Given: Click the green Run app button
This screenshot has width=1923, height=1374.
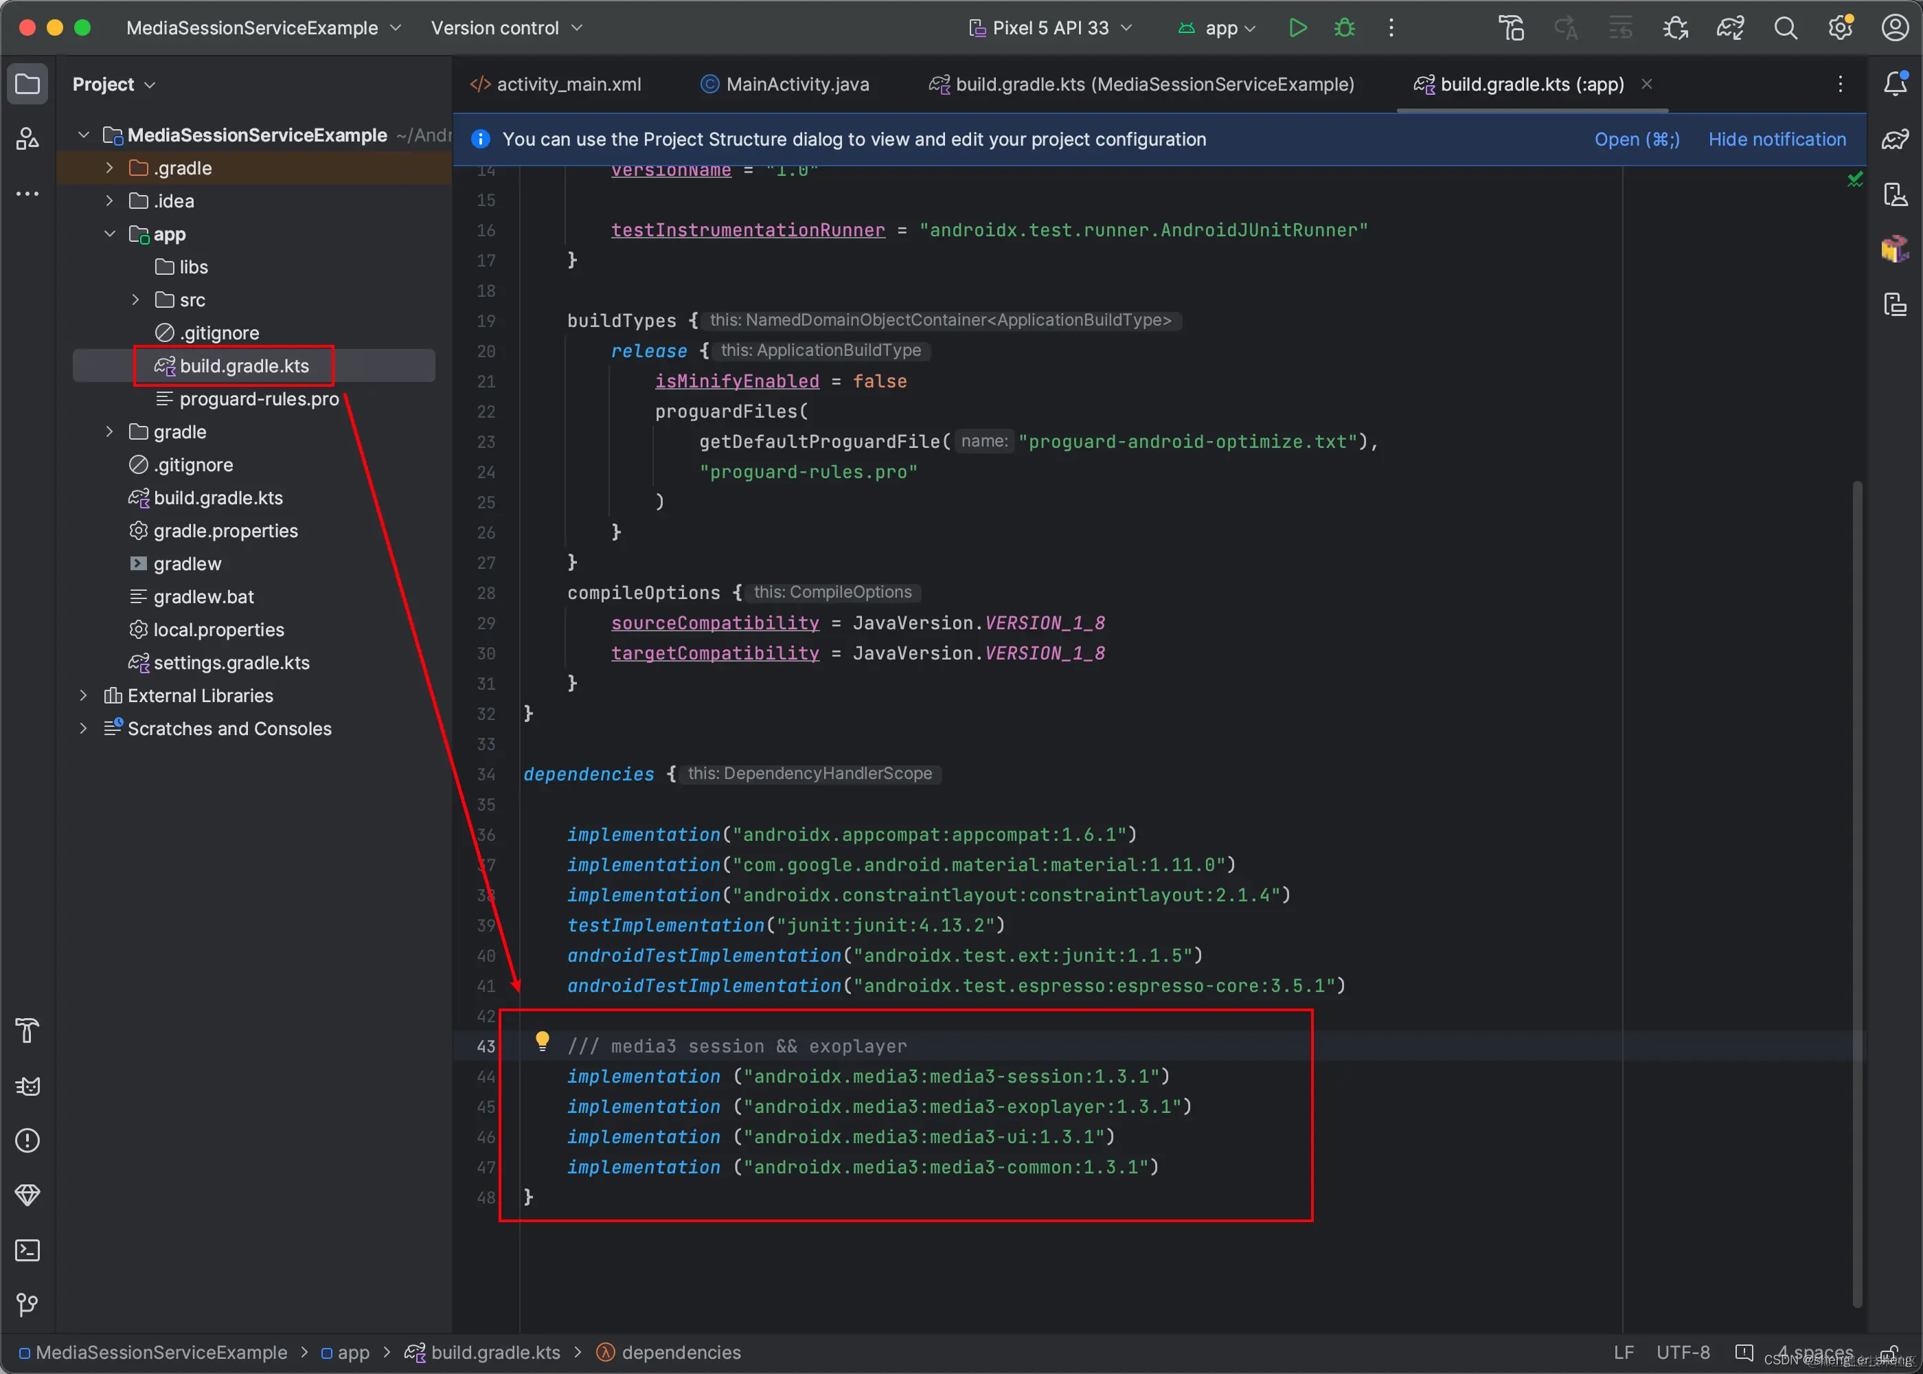Looking at the screenshot, I should [1297, 28].
